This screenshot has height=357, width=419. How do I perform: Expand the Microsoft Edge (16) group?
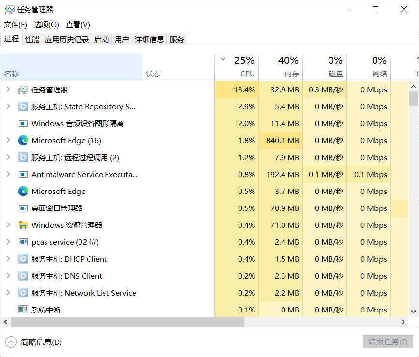click(x=8, y=140)
